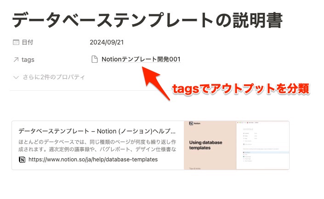Click the Notion logo icon beside the bookmark URL
The height and width of the screenshot is (199, 324).
point(22,160)
